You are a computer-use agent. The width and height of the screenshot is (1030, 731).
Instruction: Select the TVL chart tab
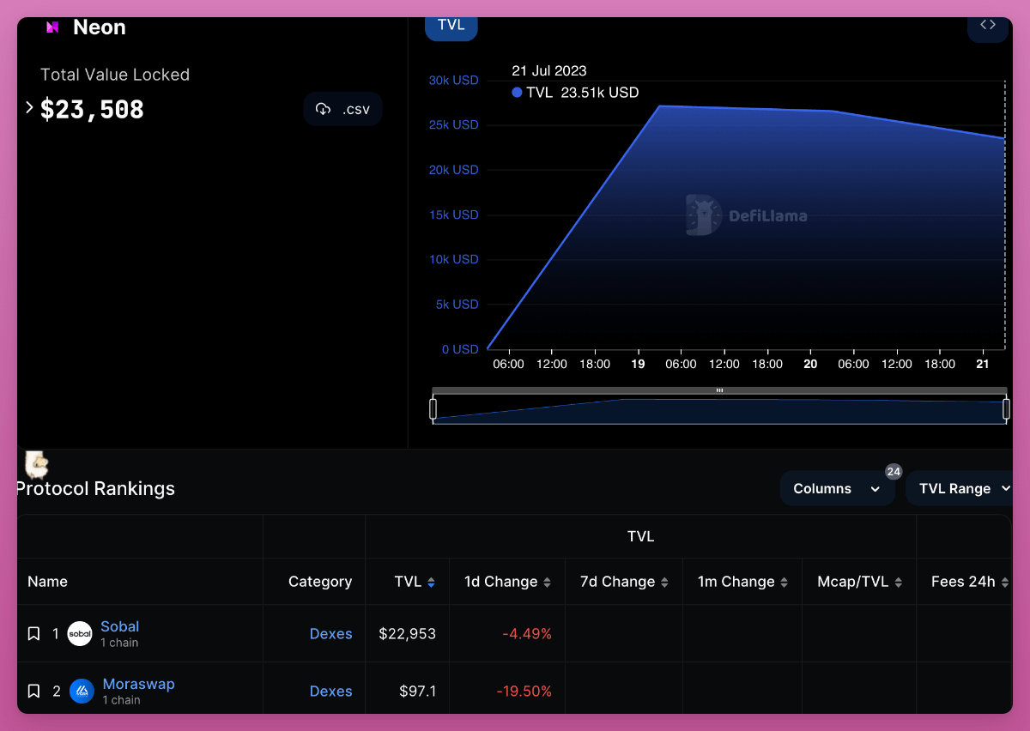coord(451,25)
